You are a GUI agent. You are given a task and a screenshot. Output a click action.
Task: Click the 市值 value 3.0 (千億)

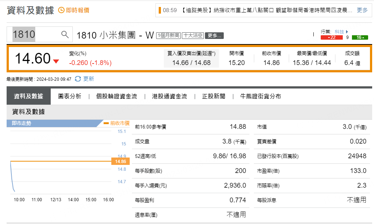(x=355, y=127)
